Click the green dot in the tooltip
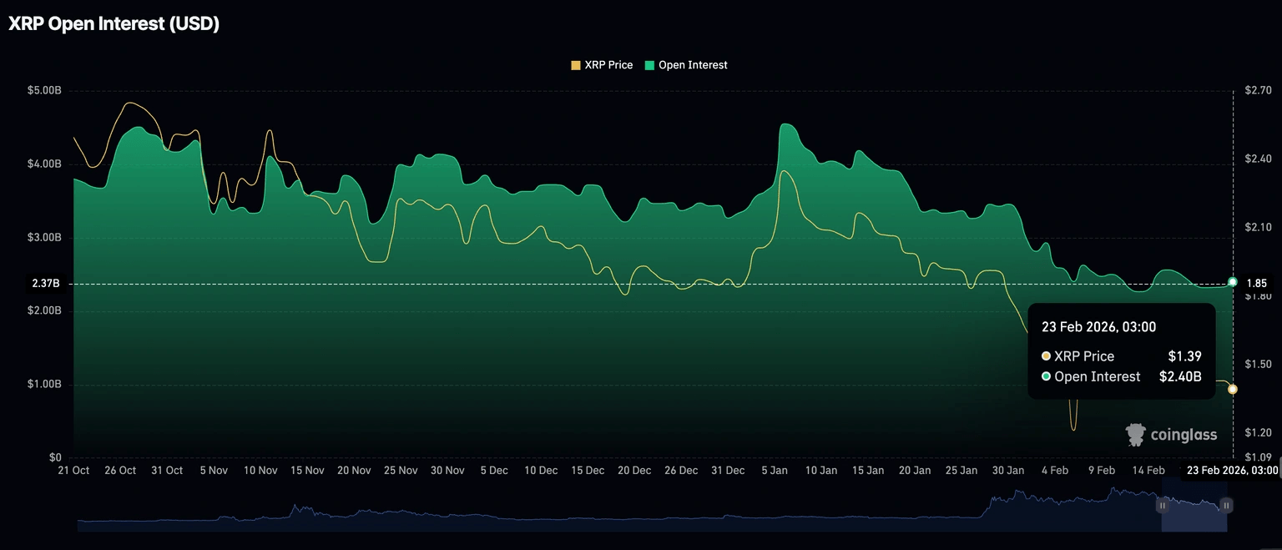The image size is (1282, 550). tap(1047, 377)
